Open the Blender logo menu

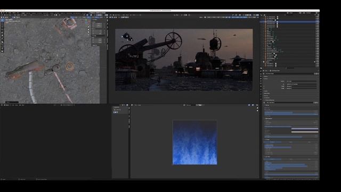tap(2, 13)
